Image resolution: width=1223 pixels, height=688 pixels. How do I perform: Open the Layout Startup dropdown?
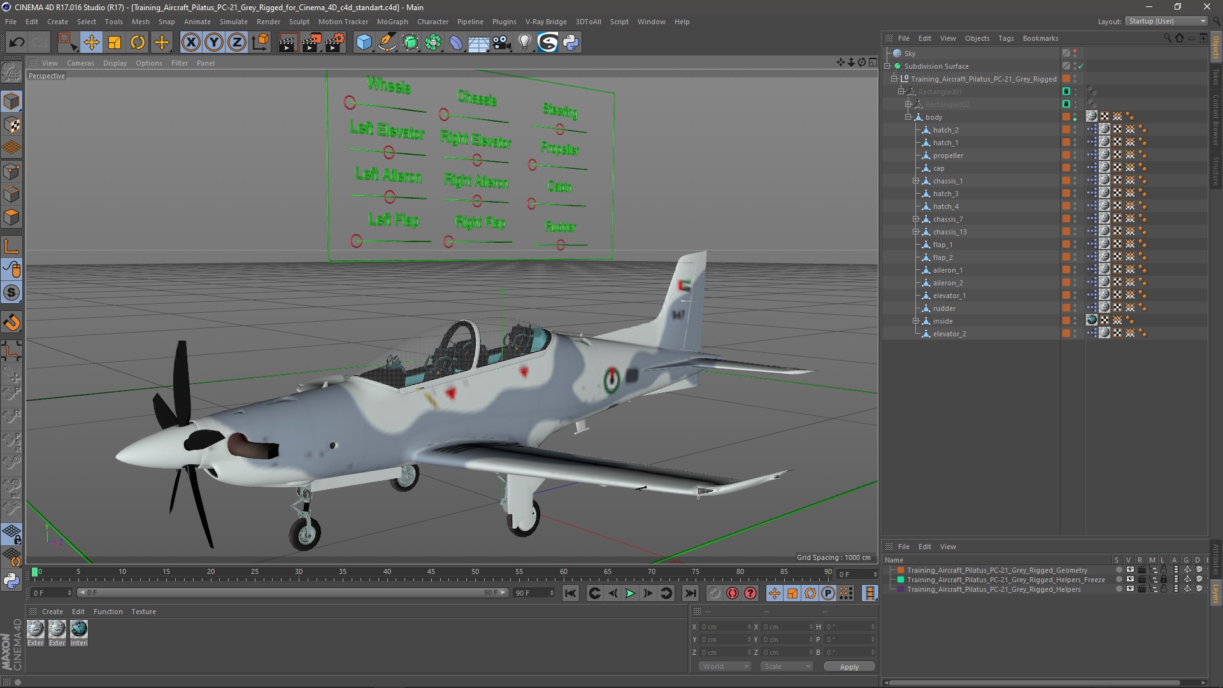point(1166,21)
